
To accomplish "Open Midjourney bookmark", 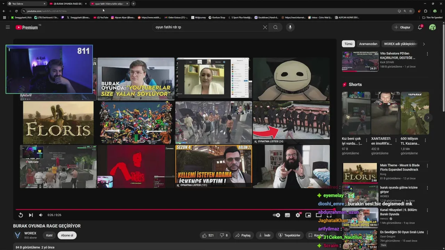I will (199, 17).
